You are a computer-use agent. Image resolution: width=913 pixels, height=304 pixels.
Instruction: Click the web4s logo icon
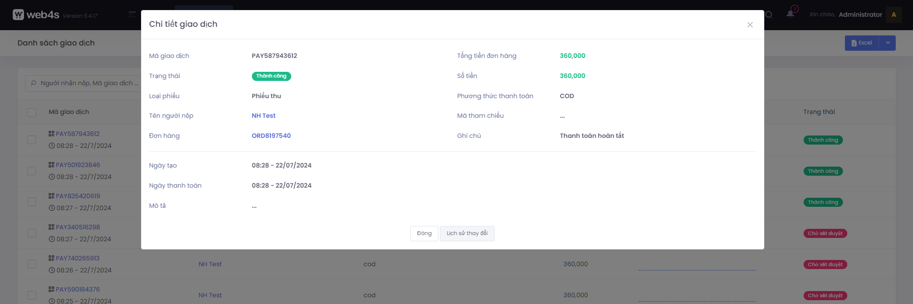pyautogui.click(x=18, y=15)
